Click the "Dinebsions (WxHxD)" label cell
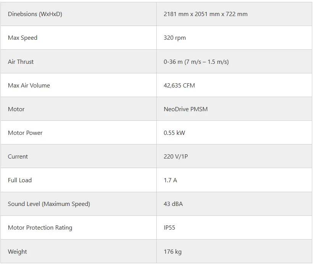 tap(35, 14)
